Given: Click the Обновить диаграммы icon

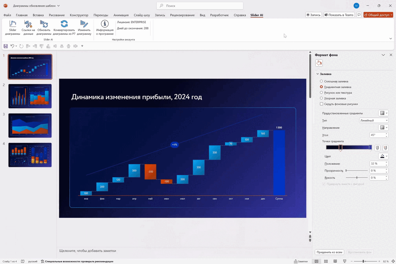Looking at the screenshot, I should [44, 24].
